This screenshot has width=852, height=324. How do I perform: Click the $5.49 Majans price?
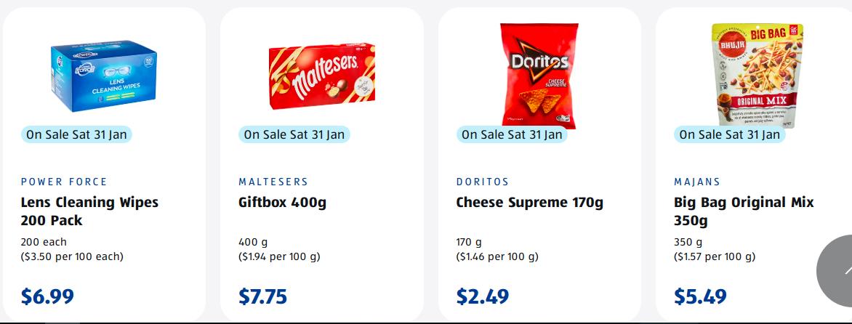(700, 296)
